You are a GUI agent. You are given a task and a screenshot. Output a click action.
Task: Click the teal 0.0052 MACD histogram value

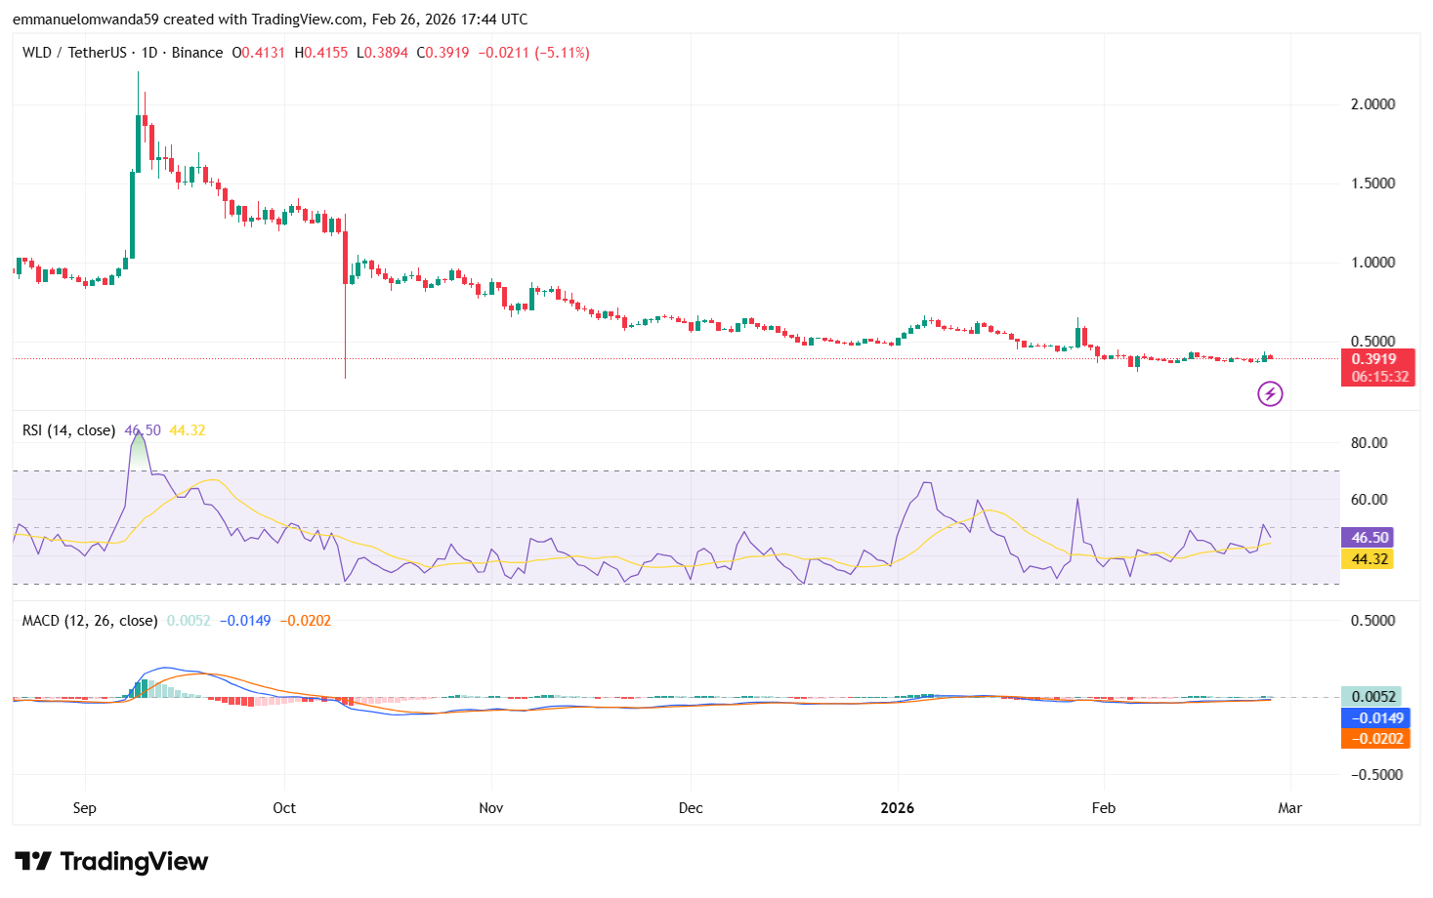[1372, 695]
